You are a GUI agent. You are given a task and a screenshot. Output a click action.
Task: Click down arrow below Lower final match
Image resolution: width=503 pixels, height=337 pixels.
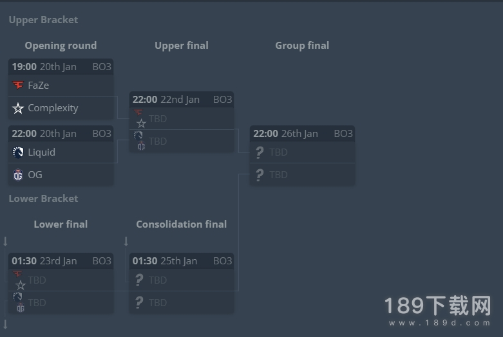[x=5, y=324]
